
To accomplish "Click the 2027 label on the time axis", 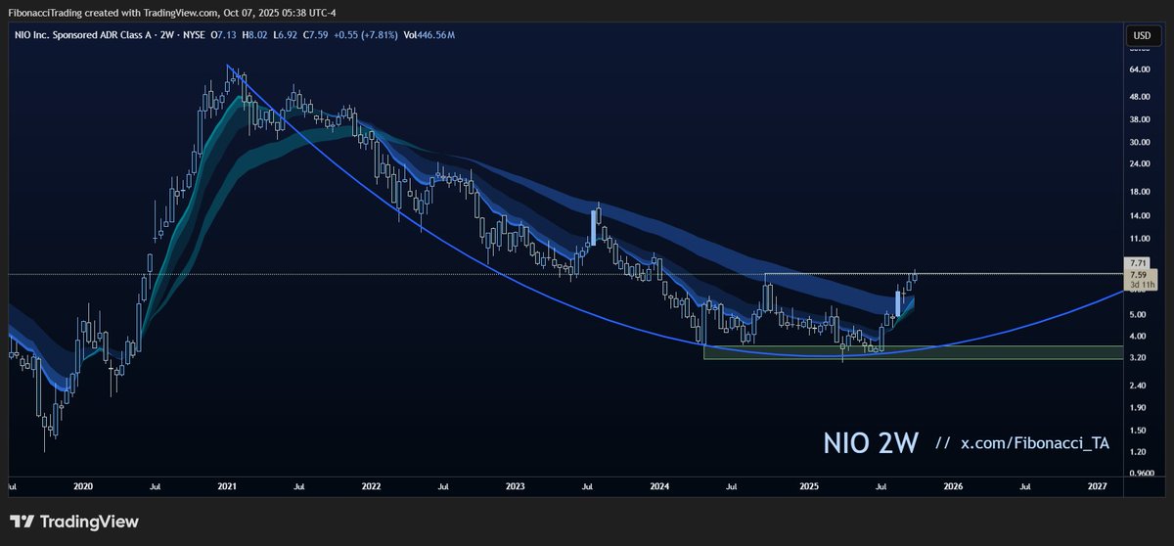I will click(1097, 485).
